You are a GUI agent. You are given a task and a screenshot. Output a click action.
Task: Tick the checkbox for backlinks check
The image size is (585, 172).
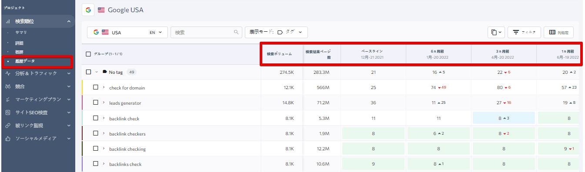point(96,164)
